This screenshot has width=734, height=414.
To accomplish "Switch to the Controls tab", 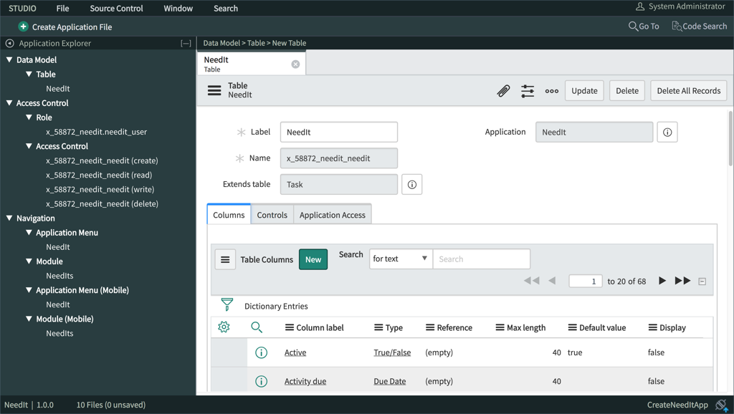I will point(272,213).
